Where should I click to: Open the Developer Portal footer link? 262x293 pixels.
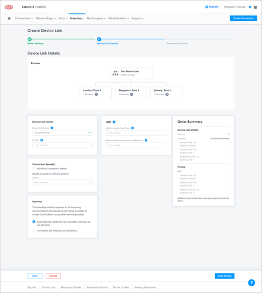click(x=97, y=287)
